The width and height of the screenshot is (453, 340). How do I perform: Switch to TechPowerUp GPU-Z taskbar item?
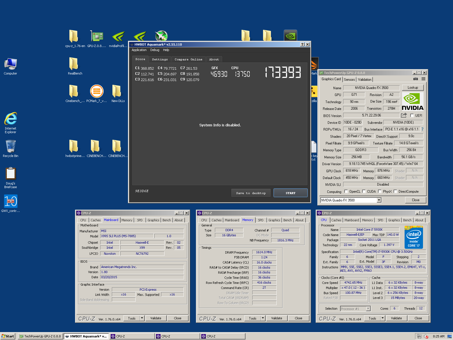(x=40, y=336)
